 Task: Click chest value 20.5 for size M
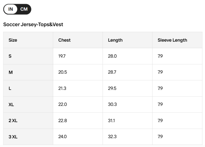(63, 72)
